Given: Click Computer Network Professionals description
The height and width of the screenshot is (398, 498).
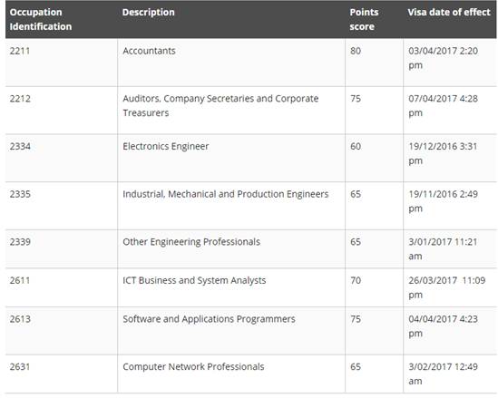Looking at the screenshot, I should 193,367.
